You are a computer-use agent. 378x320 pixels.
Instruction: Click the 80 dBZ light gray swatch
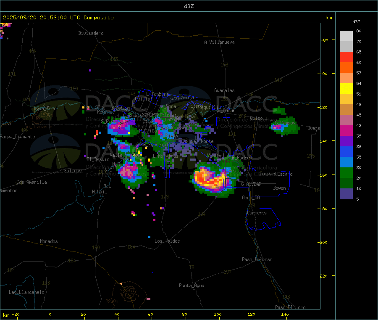point(346,36)
